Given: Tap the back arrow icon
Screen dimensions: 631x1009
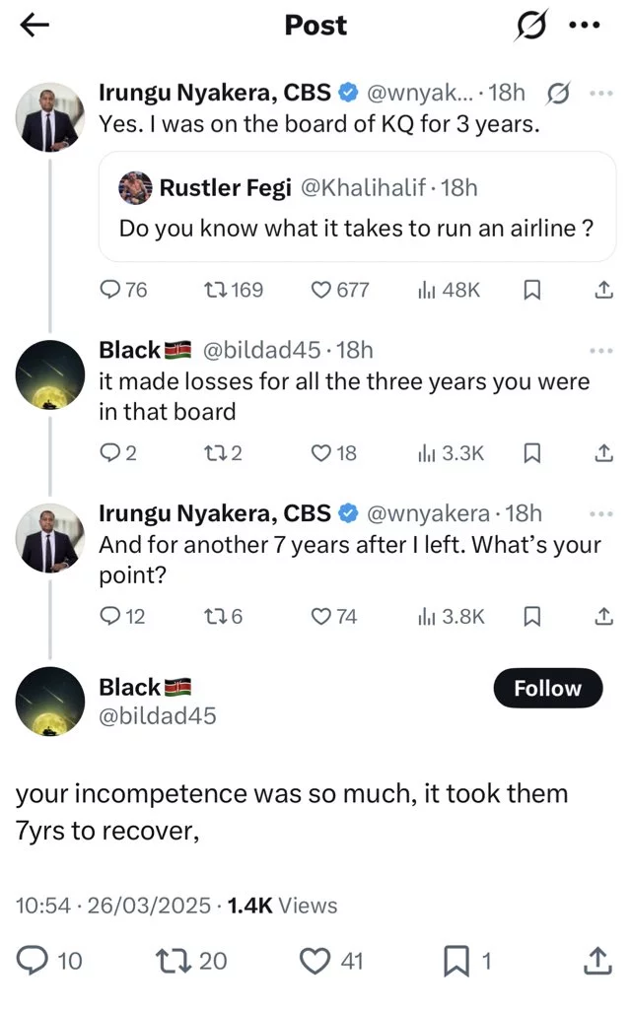Looking at the screenshot, I should (x=35, y=27).
